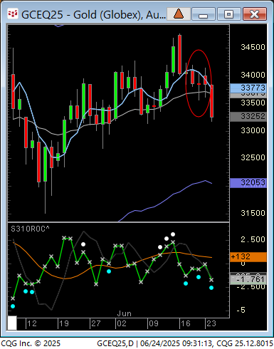Click the 33500 price scale value
Viewport: 274px width, 349px height.
coord(253,103)
